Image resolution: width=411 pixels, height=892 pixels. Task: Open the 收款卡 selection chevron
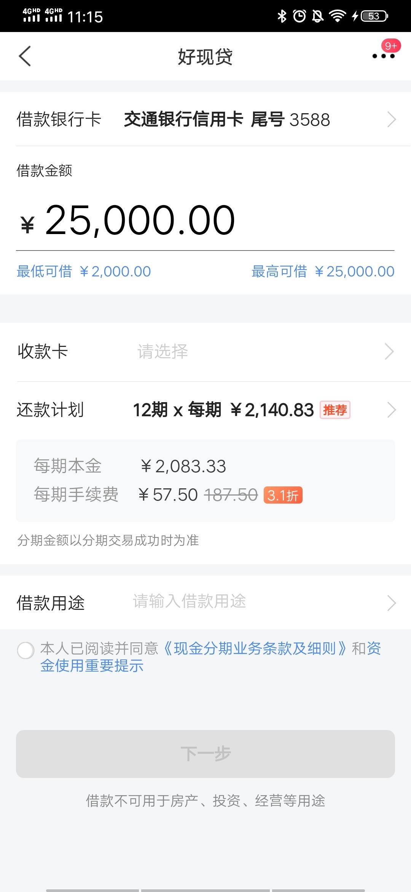pos(389,351)
